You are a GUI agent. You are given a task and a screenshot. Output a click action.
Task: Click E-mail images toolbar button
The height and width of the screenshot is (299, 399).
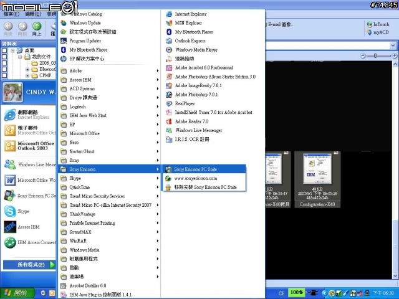[x=280, y=25]
